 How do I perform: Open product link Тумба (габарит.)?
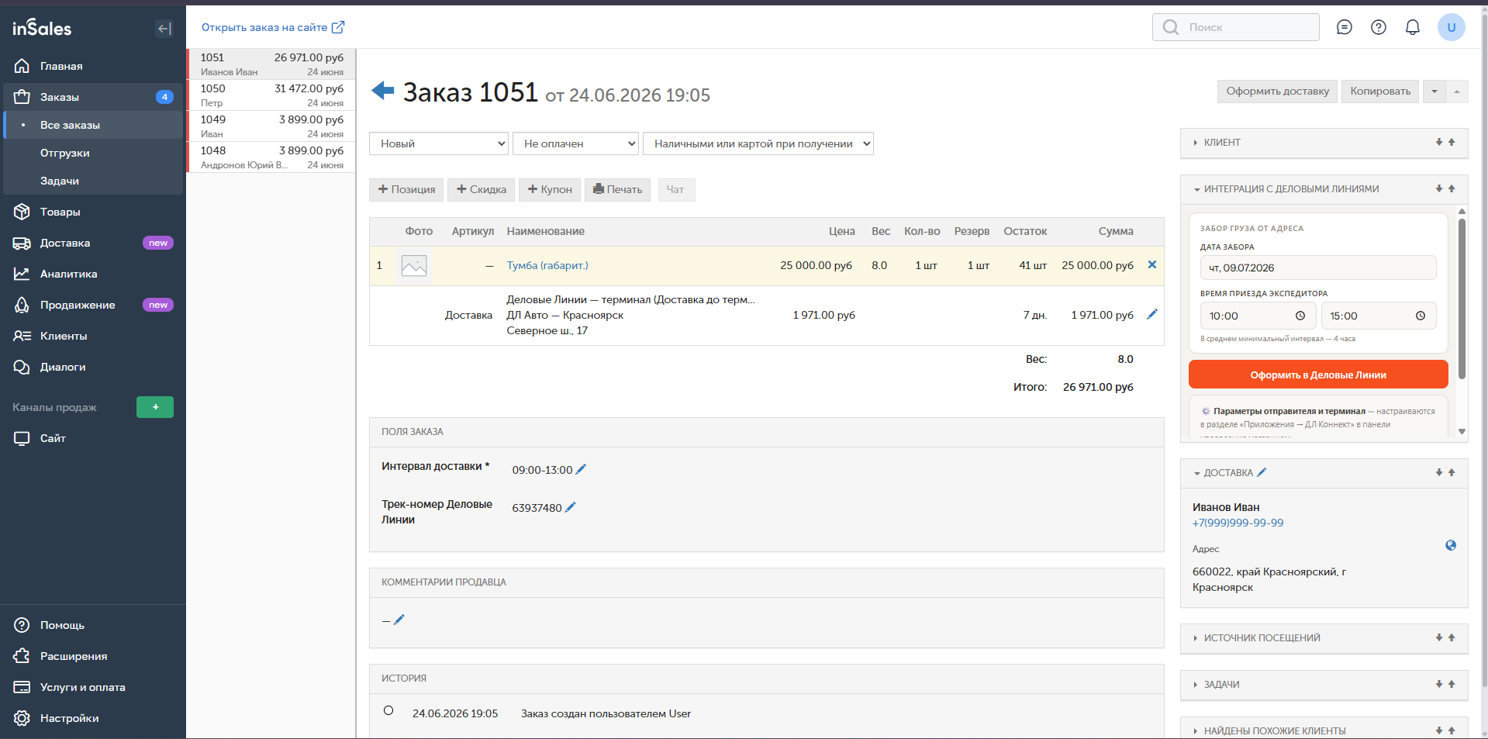coord(547,265)
